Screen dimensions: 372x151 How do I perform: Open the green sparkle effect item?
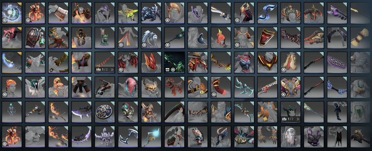click(175, 63)
